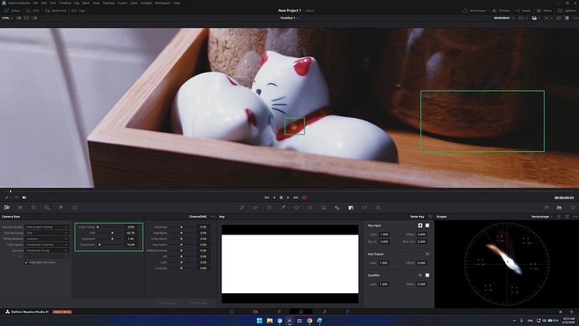Open the viewer zoom percentage dropdown
The height and width of the screenshot is (326, 579).
(7, 18)
